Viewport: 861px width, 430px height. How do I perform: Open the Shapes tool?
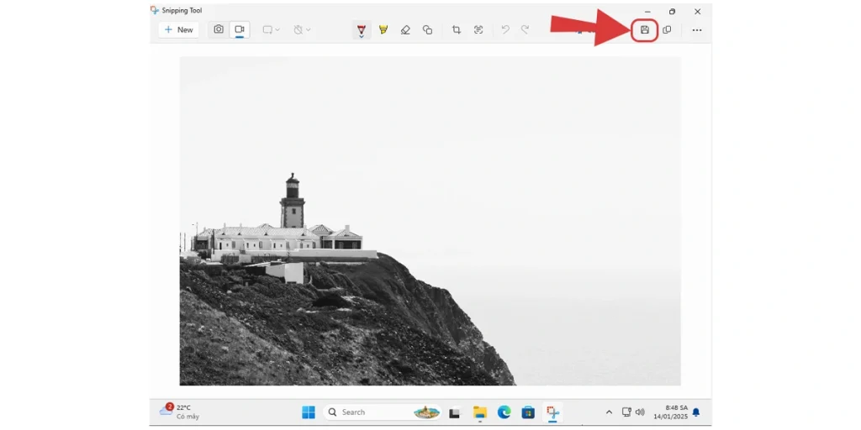point(427,30)
